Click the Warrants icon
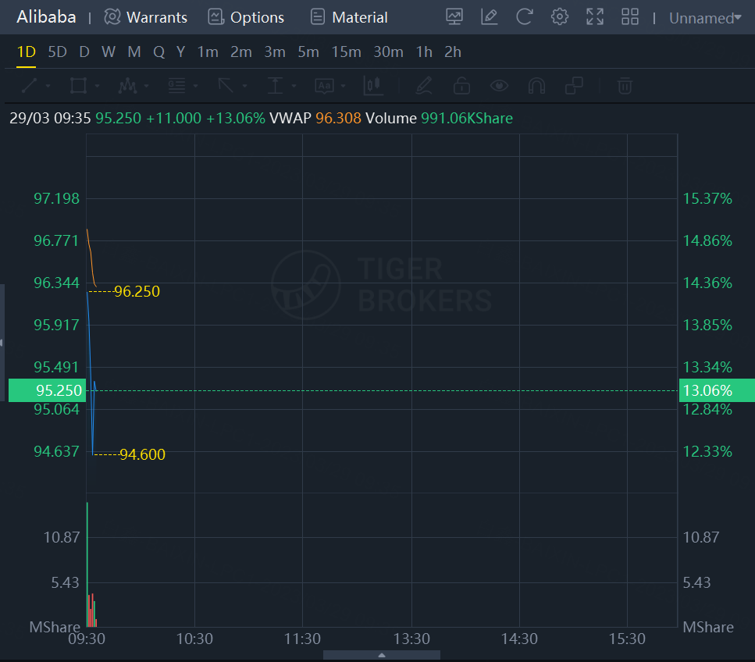Viewport: 755px width, 662px height. 112,17
